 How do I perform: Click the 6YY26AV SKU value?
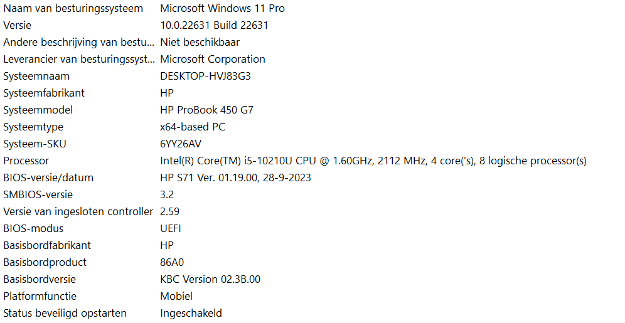pyautogui.click(x=181, y=144)
